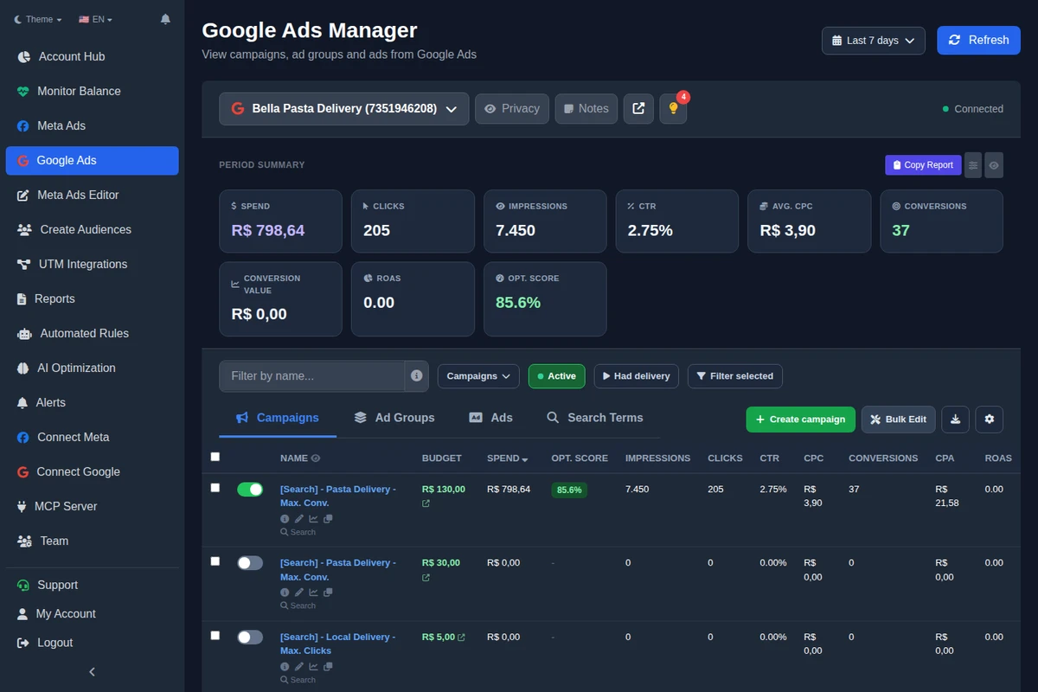Click the Copy Report button

(x=923, y=165)
